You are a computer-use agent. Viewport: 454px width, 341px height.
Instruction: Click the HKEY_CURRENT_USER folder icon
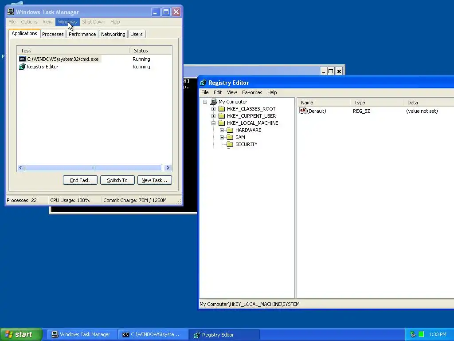tap(222, 116)
